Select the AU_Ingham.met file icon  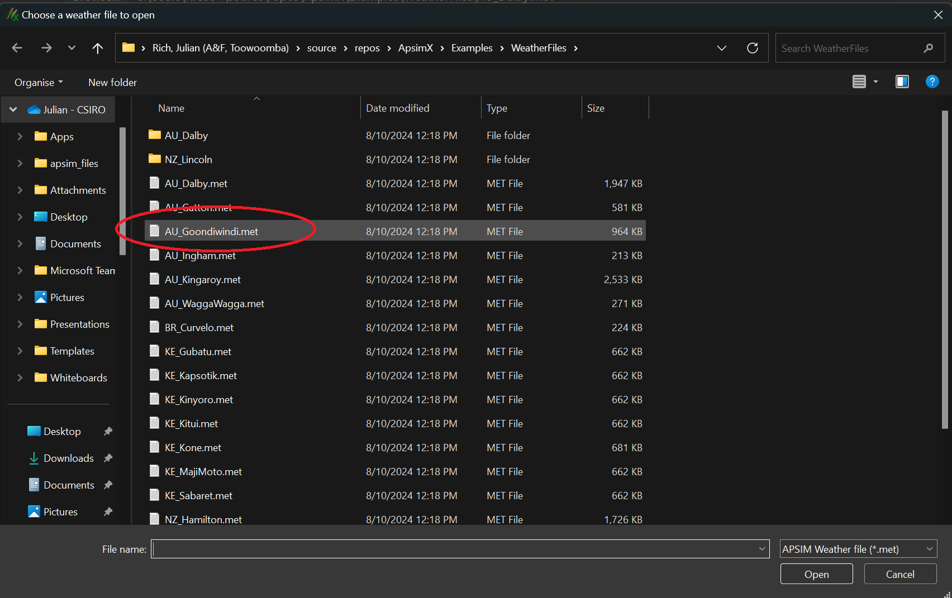click(x=155, y=255)
